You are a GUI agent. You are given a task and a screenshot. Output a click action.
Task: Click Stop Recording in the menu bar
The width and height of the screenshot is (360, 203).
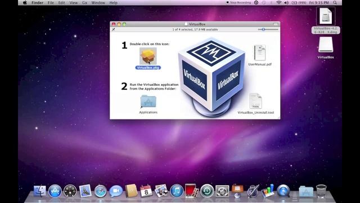click(x=238, y=2)
